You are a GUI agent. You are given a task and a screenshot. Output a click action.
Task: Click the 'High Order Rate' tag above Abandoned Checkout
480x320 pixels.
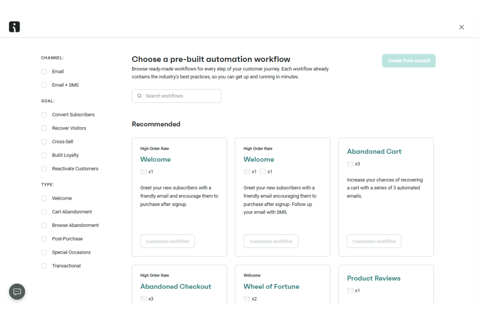click(x=155, y=276)
